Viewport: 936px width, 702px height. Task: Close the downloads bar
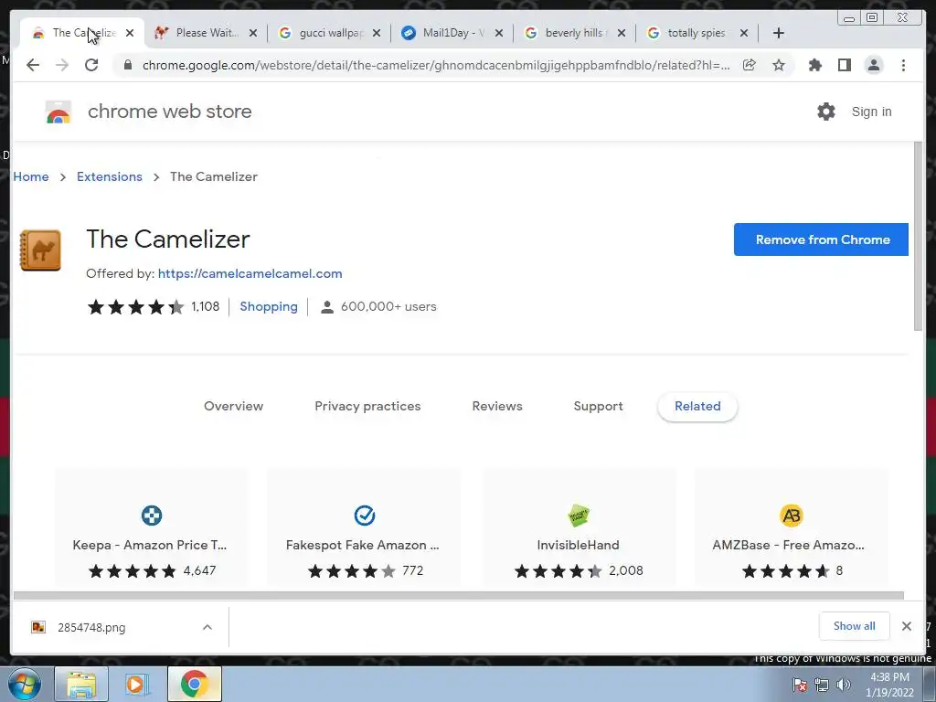[x=906, y=626]
